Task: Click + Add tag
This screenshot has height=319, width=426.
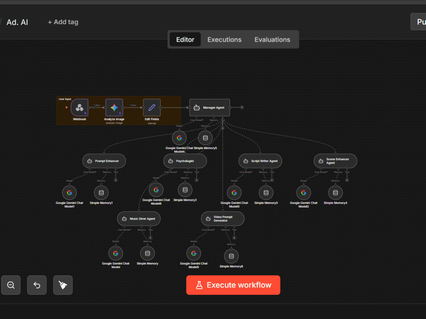Action: (63, 22)
